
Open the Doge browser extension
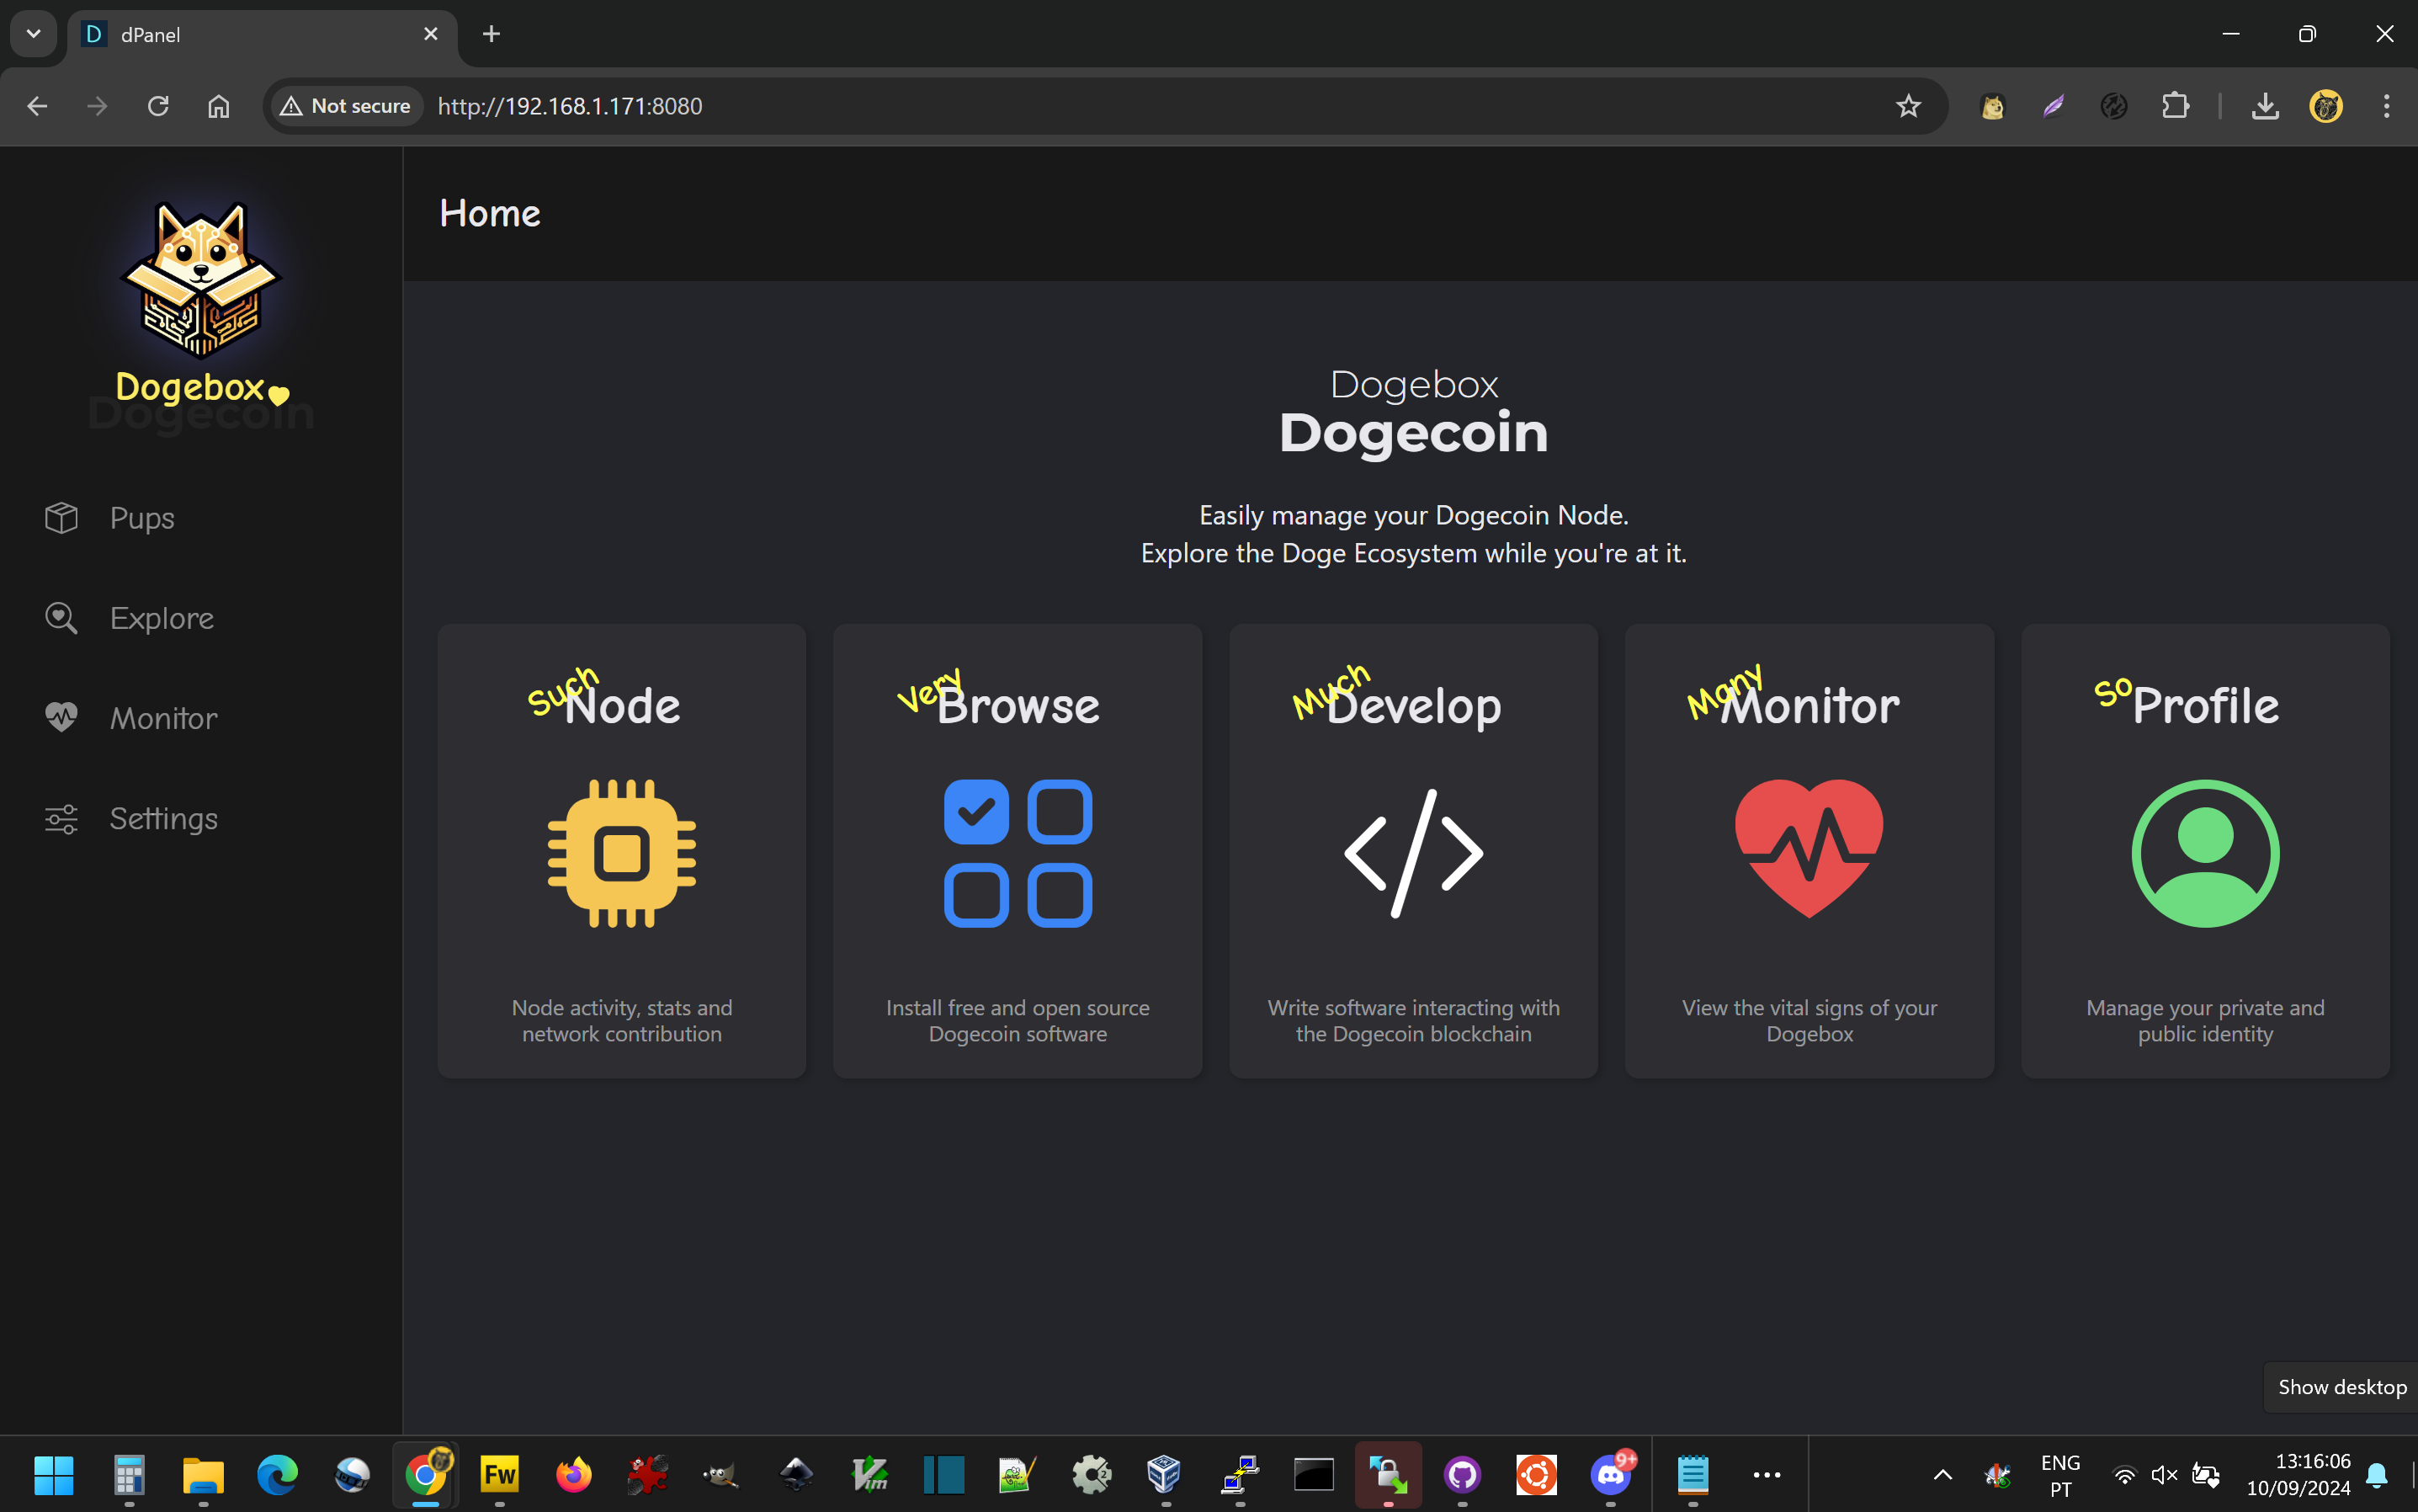coord(1992,106)
